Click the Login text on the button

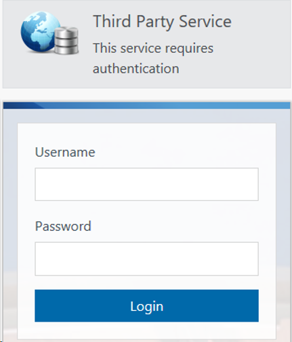coord(146,307)
